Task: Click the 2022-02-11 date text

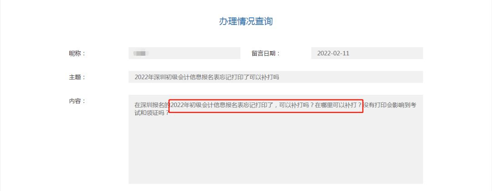Action: tap(333, 54)
